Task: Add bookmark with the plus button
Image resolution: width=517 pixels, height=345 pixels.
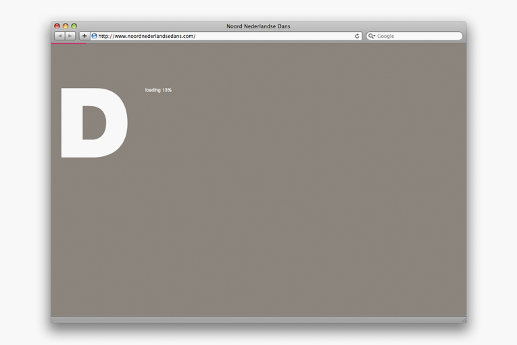Action: 84,36
